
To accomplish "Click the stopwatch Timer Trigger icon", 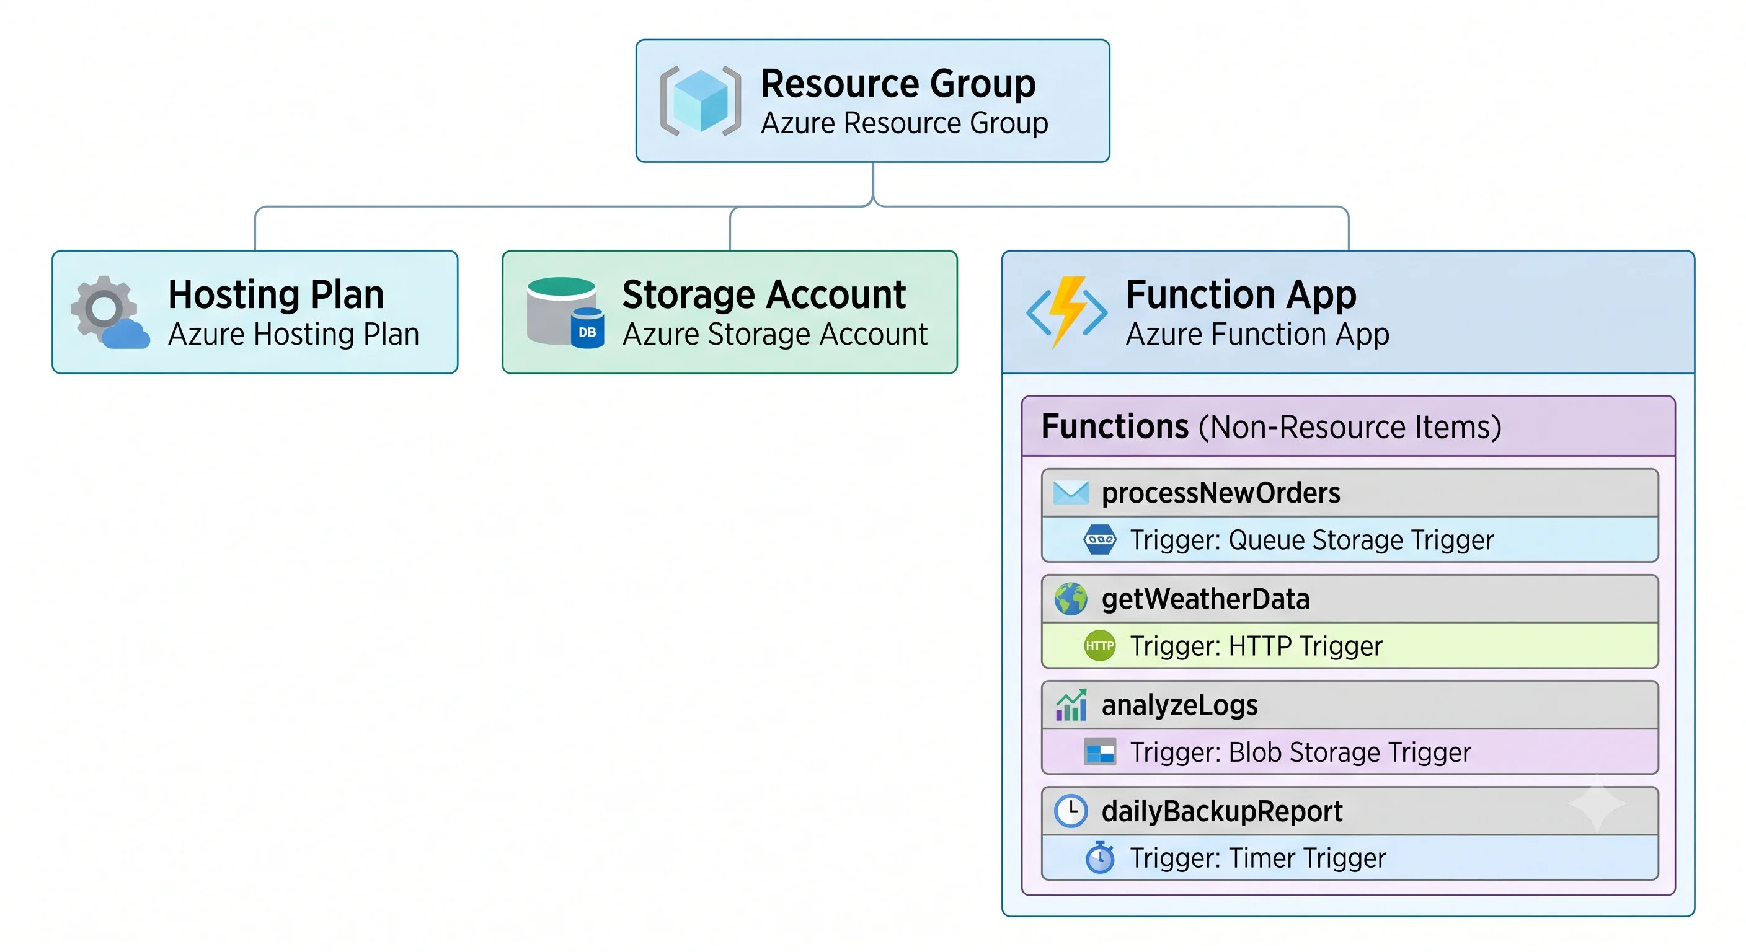I will (x=1099, y=857).
